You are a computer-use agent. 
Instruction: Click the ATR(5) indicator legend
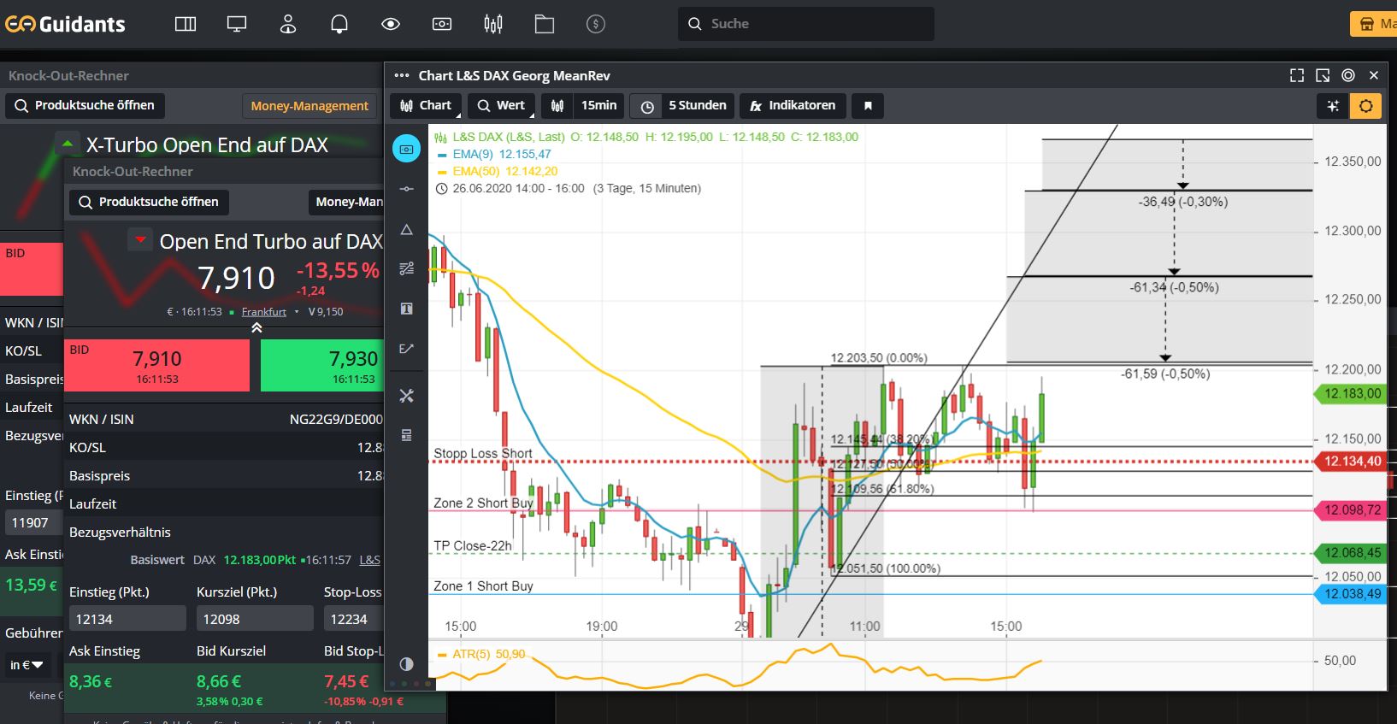tap(481, 655)
